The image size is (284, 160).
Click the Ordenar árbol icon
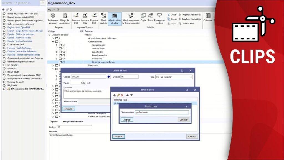click(180, 24)
